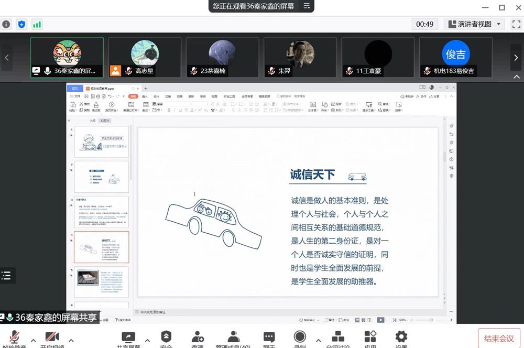This screenshot has height=348, width=524.
Task: Expand video options arrow beside camera
Action: click(x=71, y=341)
